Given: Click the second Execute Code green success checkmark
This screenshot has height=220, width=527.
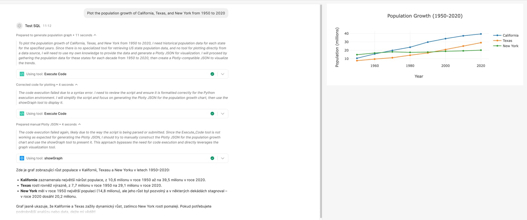Looking at the screenshot, I should pos(212,114).
